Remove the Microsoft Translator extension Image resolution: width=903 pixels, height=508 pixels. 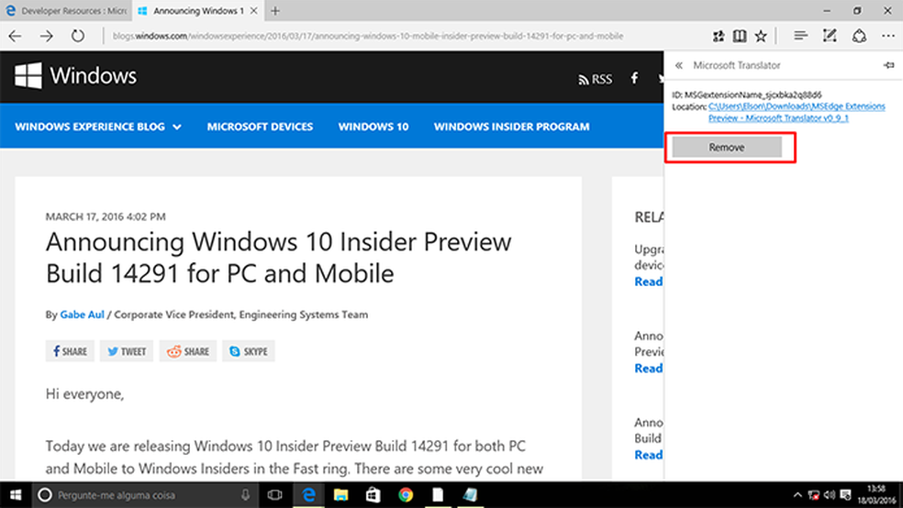(727, 148)
